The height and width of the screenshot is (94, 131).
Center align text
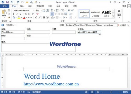click(56, 14)
